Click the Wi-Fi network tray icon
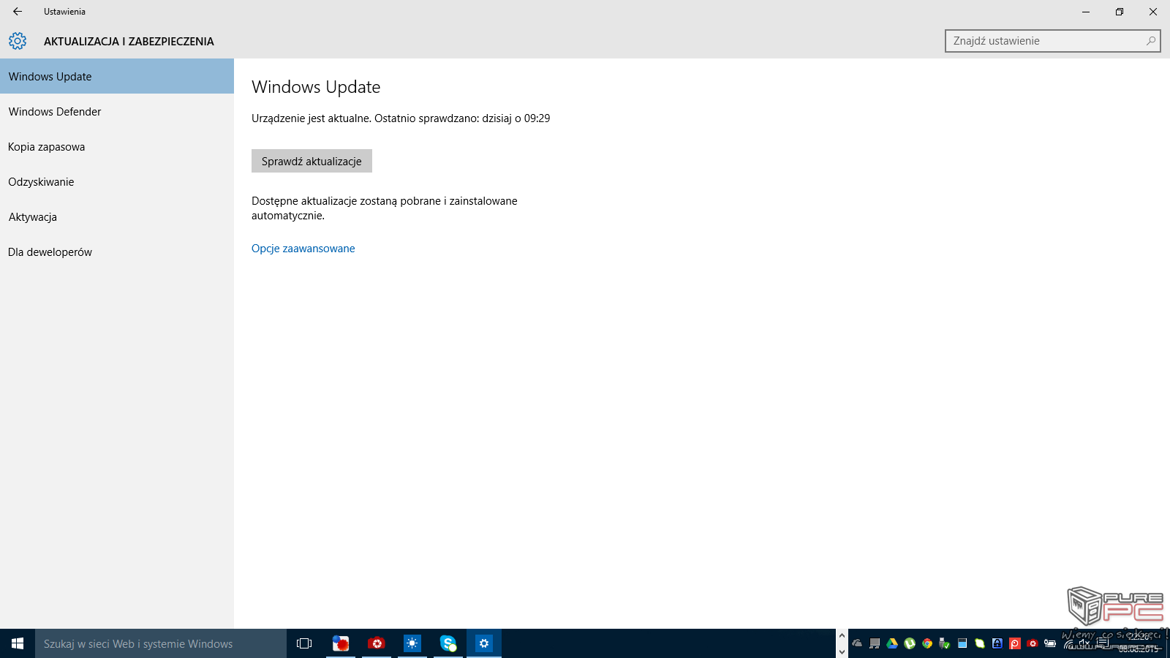The width and height of the screenshot is (1170, 658). click(1068, 644)
